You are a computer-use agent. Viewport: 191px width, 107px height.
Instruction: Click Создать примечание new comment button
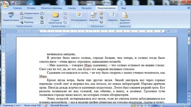click(55, 18)
